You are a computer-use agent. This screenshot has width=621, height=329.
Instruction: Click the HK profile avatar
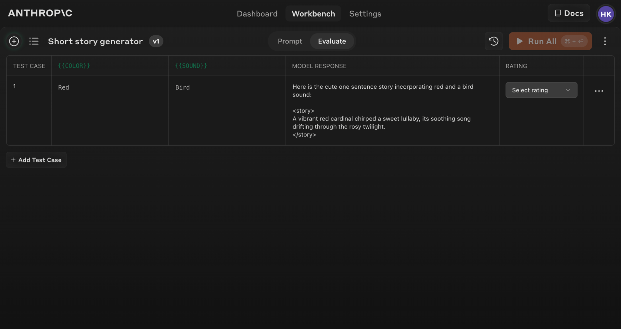coord(605,14)
